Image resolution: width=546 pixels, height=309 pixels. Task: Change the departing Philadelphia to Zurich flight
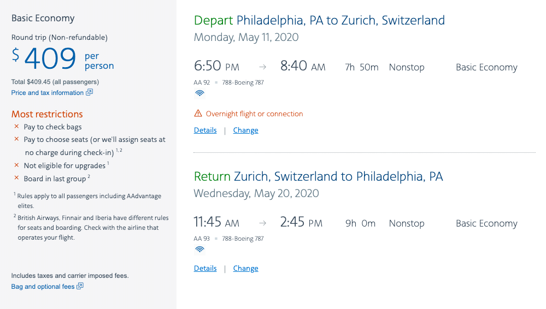(x=245, y=130)
